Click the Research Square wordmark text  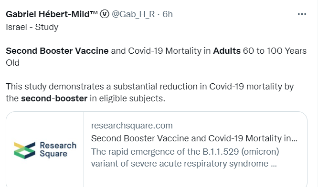click(x=58, y=149)
